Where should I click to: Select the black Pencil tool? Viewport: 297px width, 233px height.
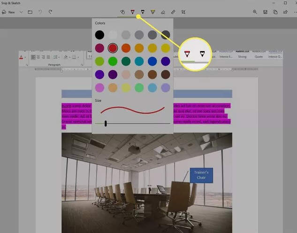click(x=143, y=12)
